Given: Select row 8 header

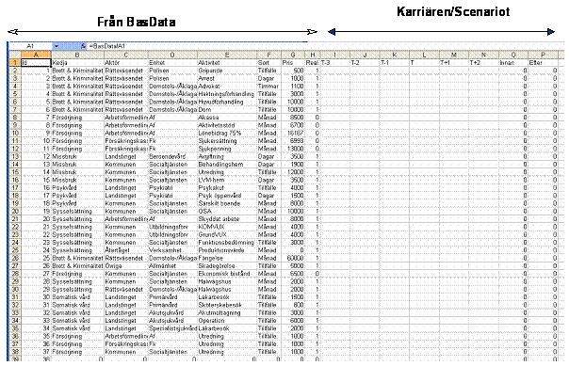Looking at the screenshot, I should point(15,118).
